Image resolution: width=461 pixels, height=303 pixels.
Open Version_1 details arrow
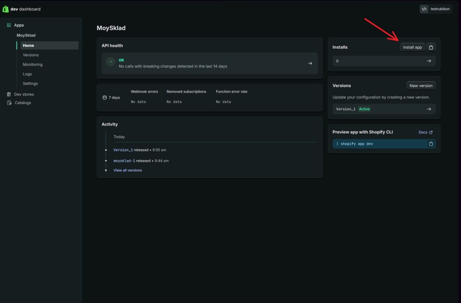[429, 109]
